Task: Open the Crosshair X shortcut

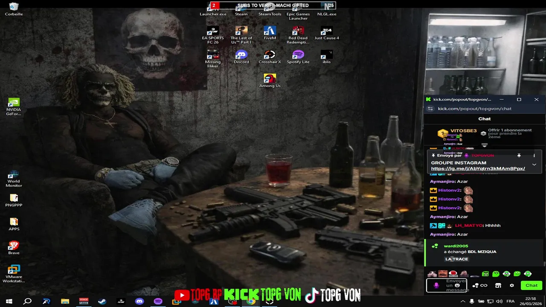Action: click(x=270, y=57)
